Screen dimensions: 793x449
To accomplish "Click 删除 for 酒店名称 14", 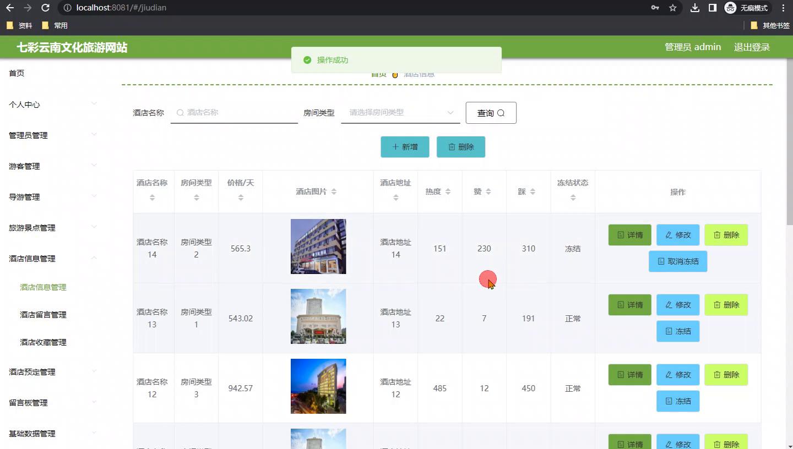I will click(x=726, y=235).
